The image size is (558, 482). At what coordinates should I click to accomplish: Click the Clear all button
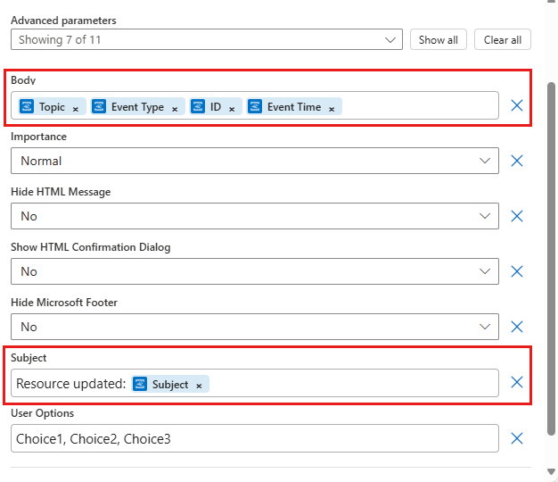pos(502,39)
